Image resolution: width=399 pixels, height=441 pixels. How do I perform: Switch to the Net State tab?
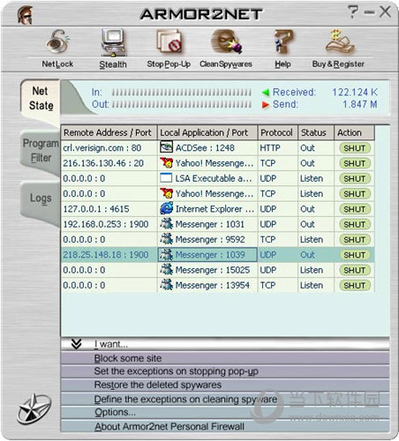pyautogui.click(x=41, y=99)
